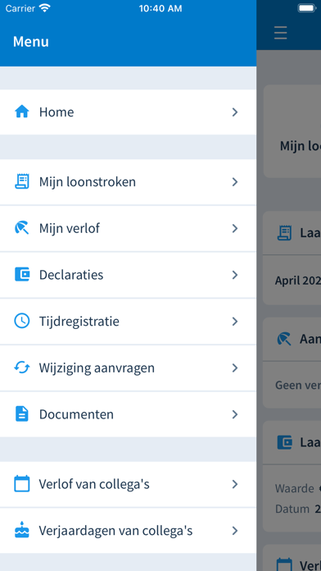Tap the Declaraties wallet icon

(x=22, y=275)
